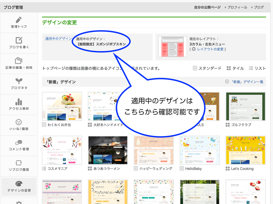Open コメント管理 speech bubble icon
The width and height of the screenshot is (273, 204).
tap(19, 142)
